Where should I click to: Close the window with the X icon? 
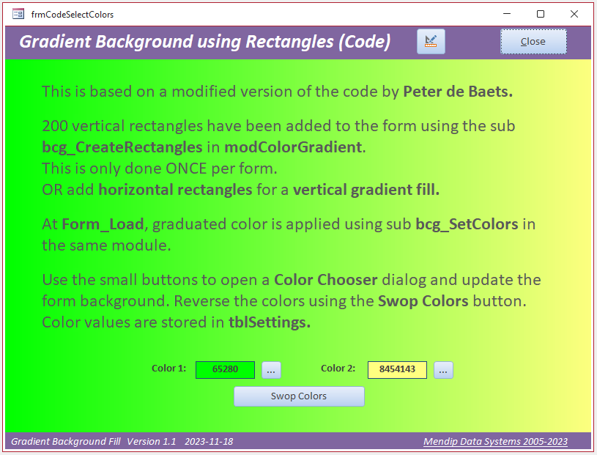[x=574, y=14]
